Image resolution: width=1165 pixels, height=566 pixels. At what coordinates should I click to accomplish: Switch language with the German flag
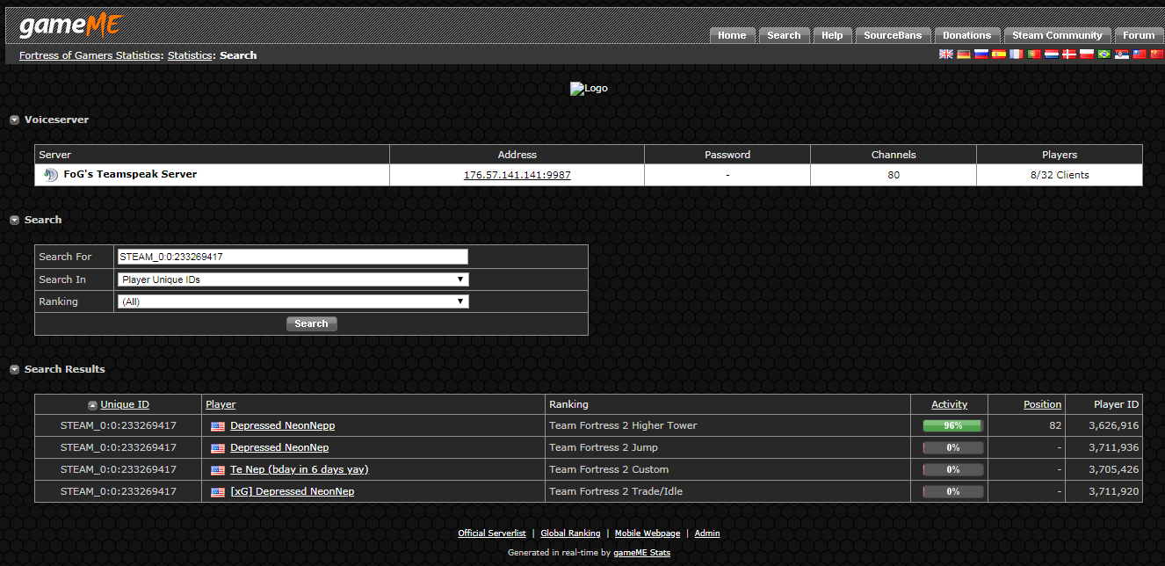(x=964, y=54)
